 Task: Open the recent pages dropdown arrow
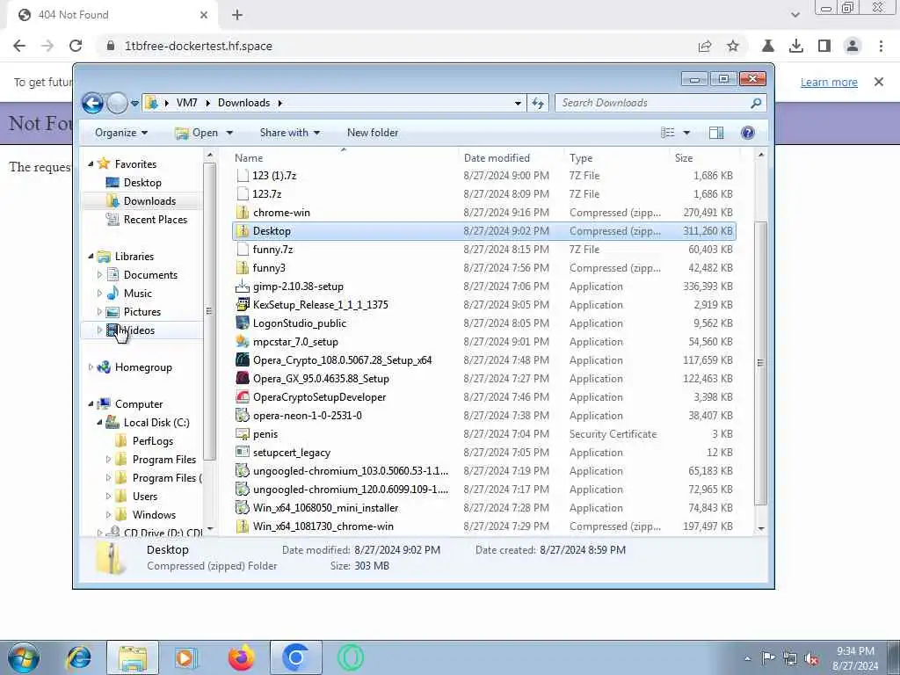pos(134,104)
